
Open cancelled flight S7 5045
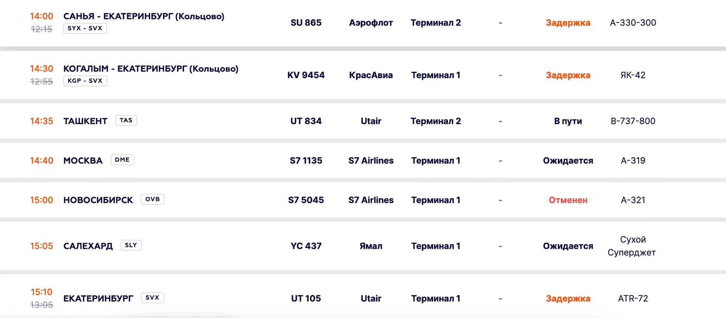coord(306,200)
